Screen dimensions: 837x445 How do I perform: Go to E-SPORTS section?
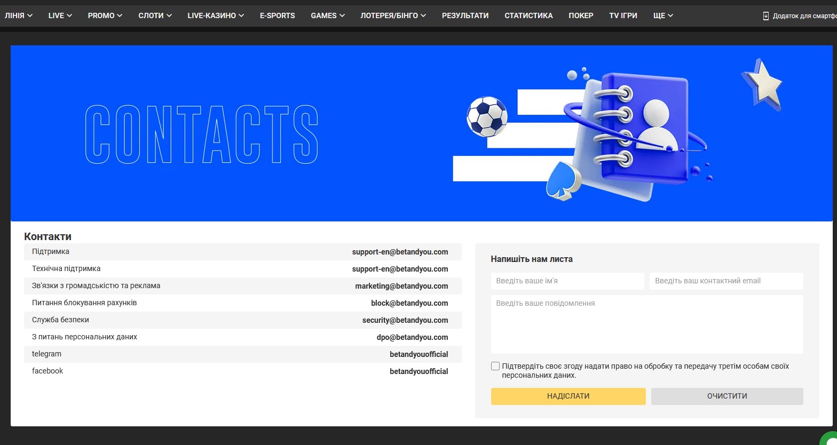click(278, 15)
